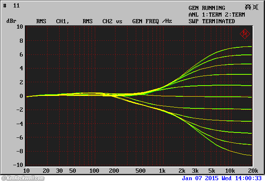This screenshot has width=265, height=181.
Task: Click the -10 dBr bottom Y-axis label
Action: click(18, 165)
